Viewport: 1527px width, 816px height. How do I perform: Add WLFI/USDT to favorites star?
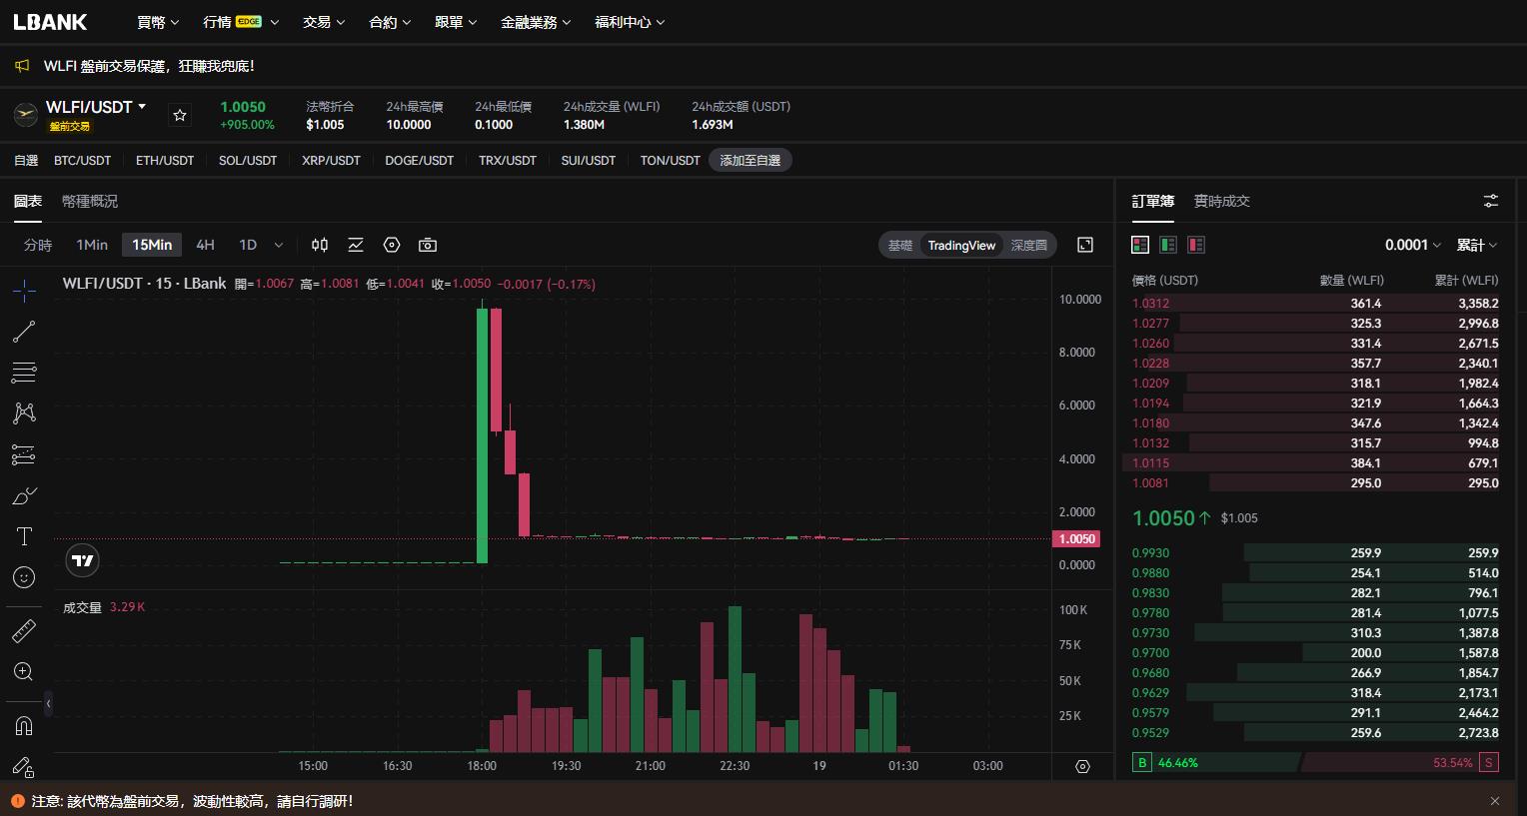(x=180, y=115)
